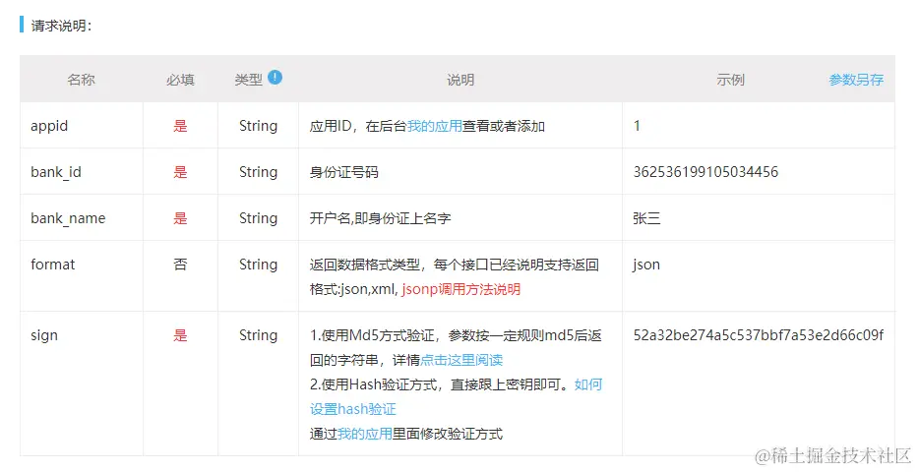Click the 说明 column header
918x472 pixels.
459,80
